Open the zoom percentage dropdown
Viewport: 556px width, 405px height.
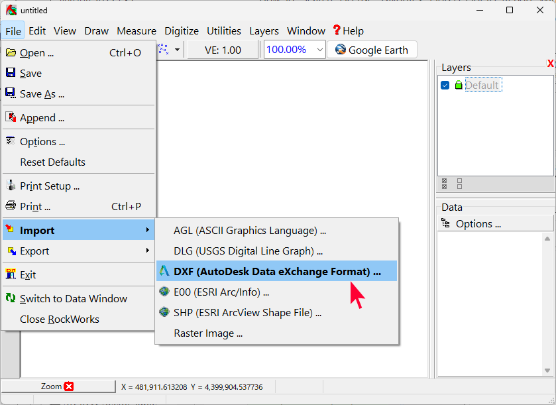[320, 50]
